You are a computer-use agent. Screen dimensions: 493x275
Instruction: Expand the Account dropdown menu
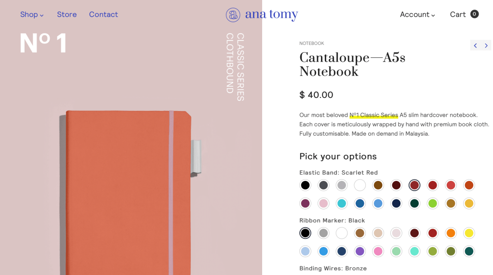coord(417,14)
